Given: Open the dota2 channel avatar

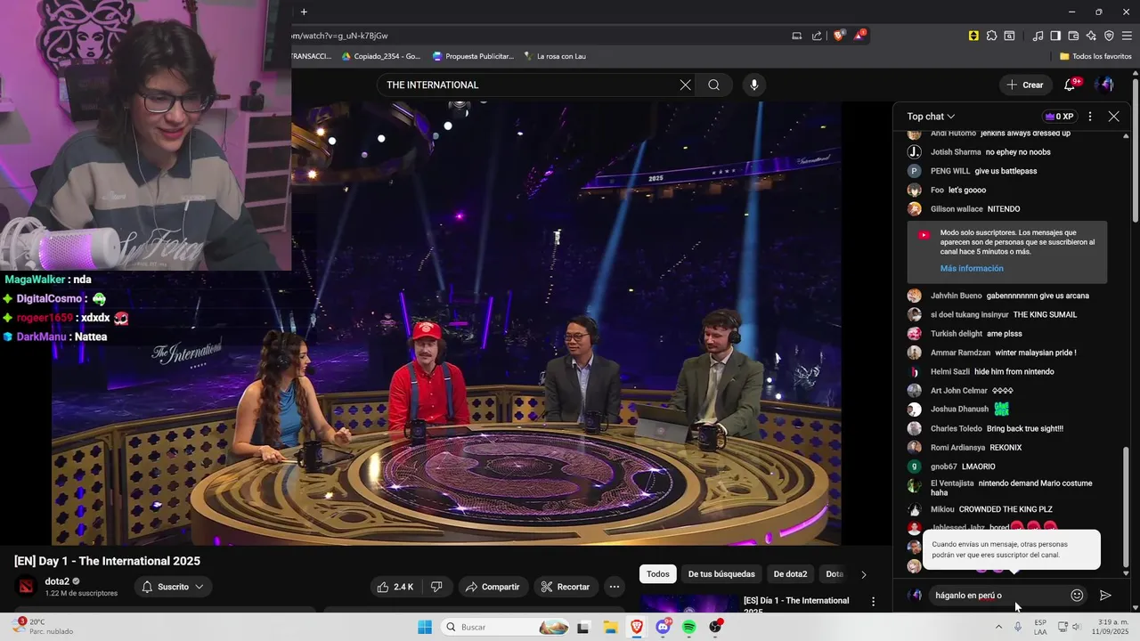Looking at the screenshot, I should tap(26, 587).
